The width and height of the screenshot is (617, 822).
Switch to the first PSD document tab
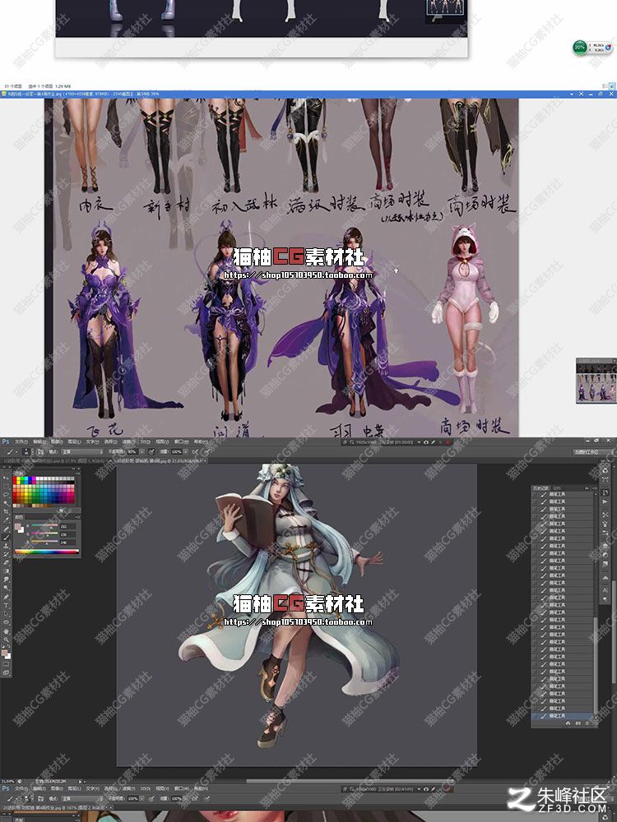[x=57, y=461]
